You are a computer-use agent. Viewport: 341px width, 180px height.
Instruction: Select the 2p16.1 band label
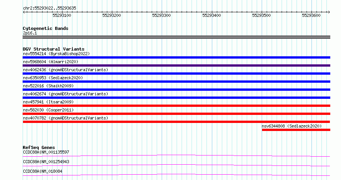30,33
